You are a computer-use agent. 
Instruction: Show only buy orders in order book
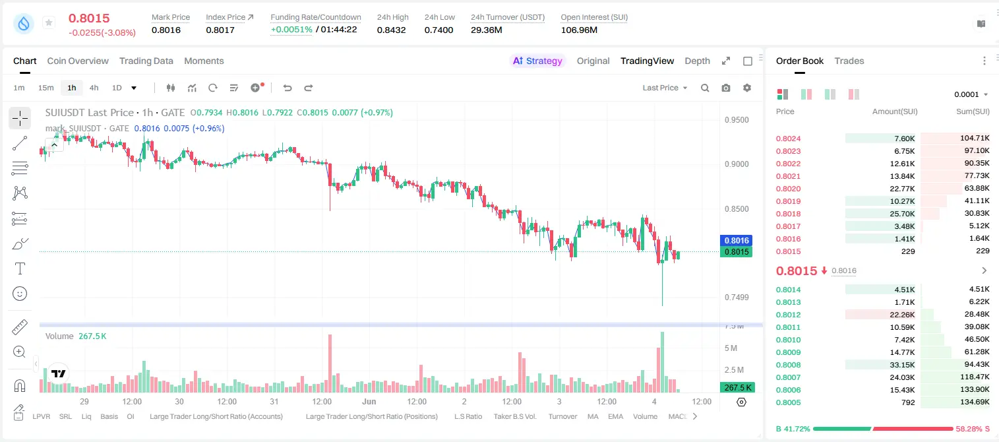tap(830, 94)
